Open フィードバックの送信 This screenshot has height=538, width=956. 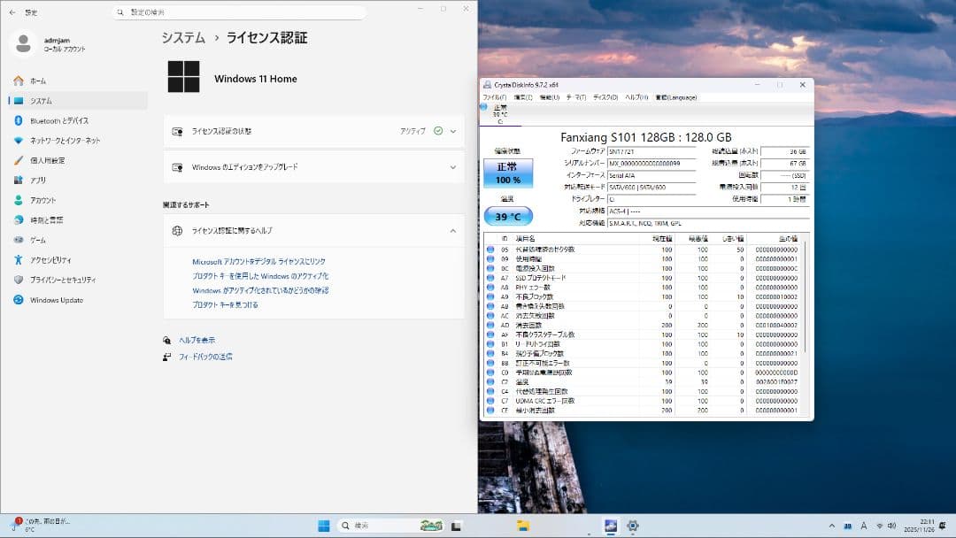(x=205, y=357)
